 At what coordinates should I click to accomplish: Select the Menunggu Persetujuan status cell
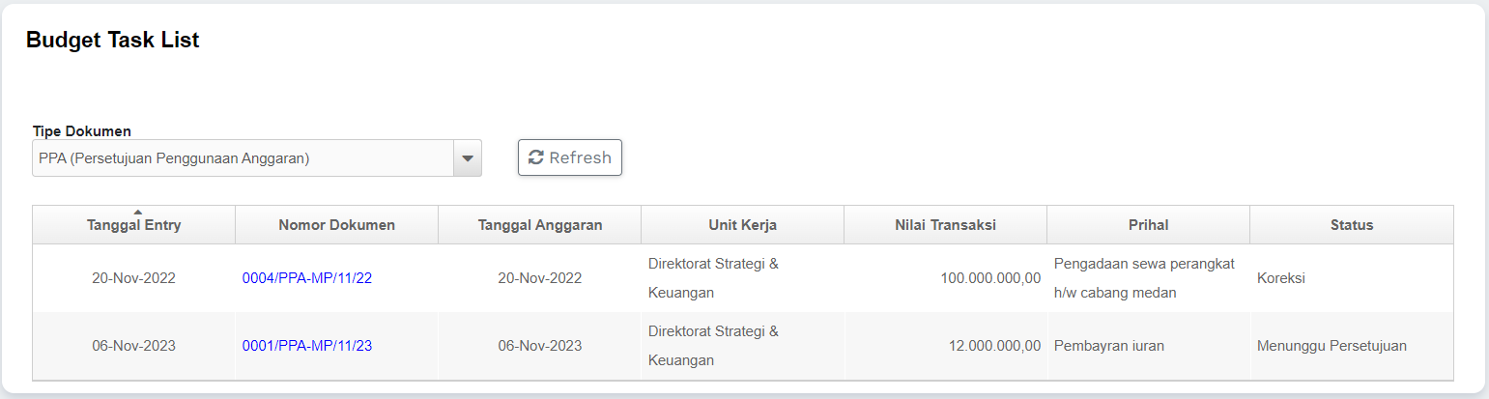point(1332,346)
